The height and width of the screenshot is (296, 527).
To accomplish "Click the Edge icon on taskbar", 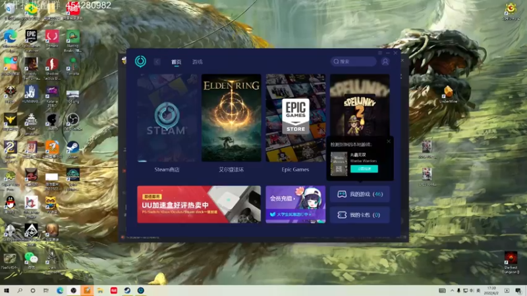I will coord(60,290).
